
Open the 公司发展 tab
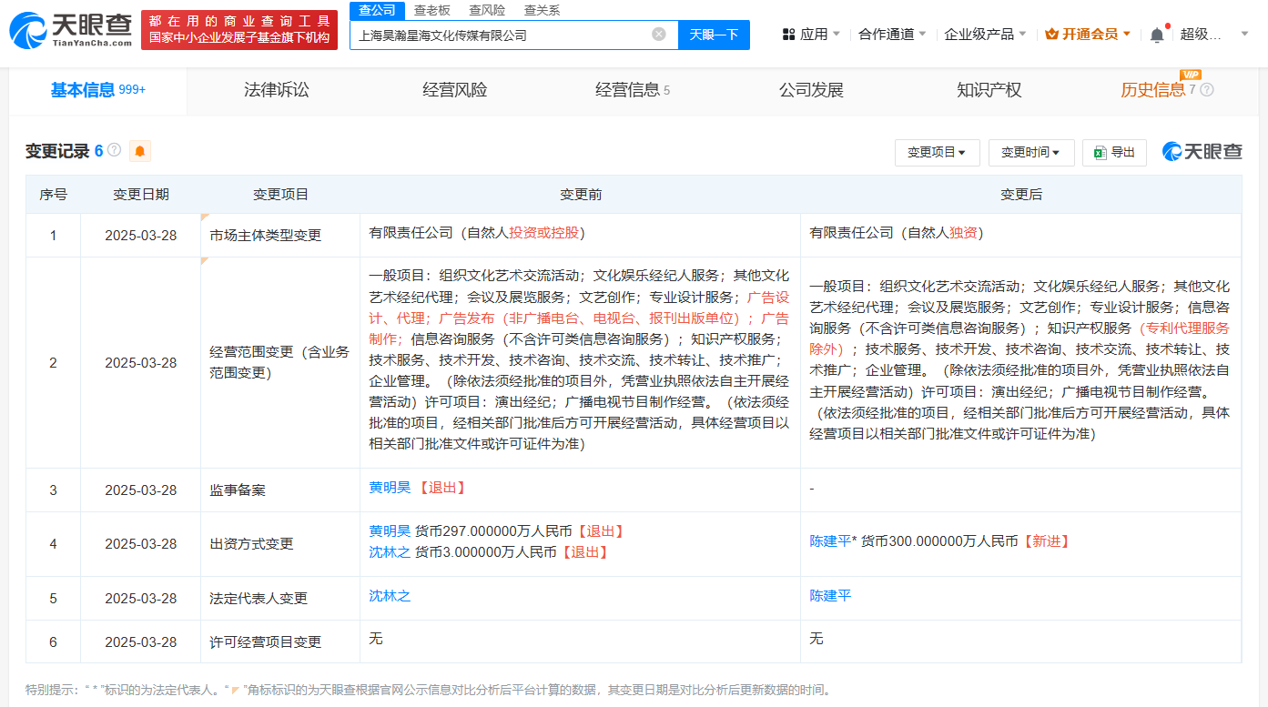pos(811,90)
